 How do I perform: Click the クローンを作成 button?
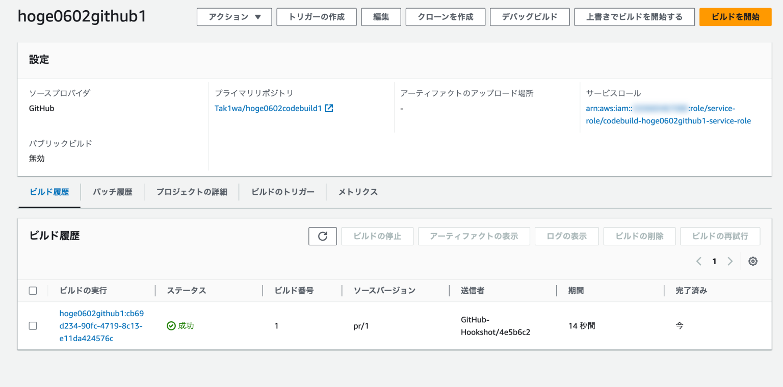pyautogui.click(x=445, y=16)
